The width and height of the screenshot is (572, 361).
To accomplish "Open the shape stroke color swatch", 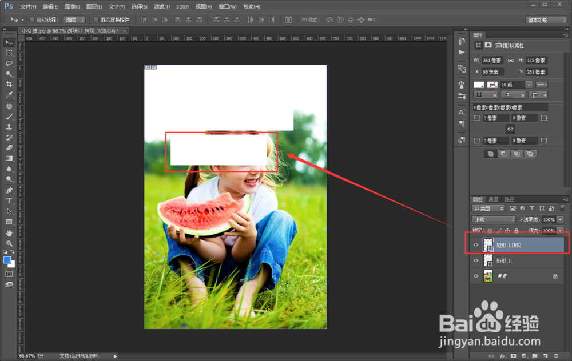I will click(492, 85).
